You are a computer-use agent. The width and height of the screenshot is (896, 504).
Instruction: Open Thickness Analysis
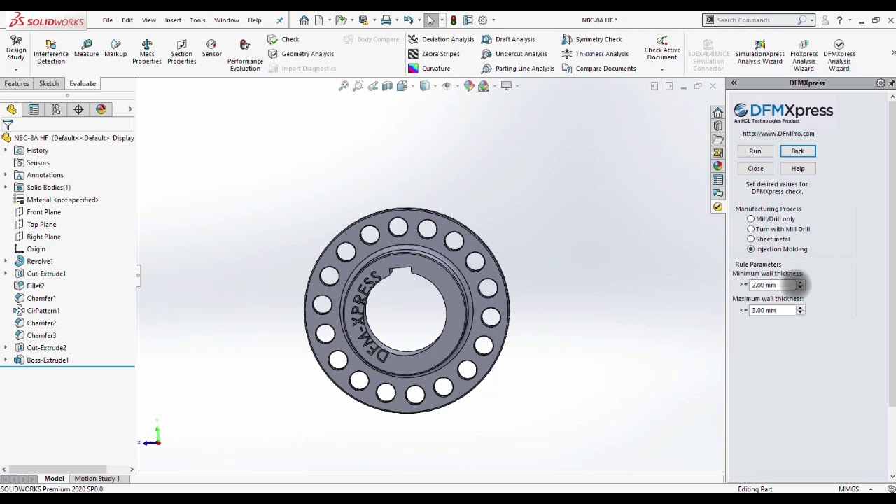[x=595, y=54]
